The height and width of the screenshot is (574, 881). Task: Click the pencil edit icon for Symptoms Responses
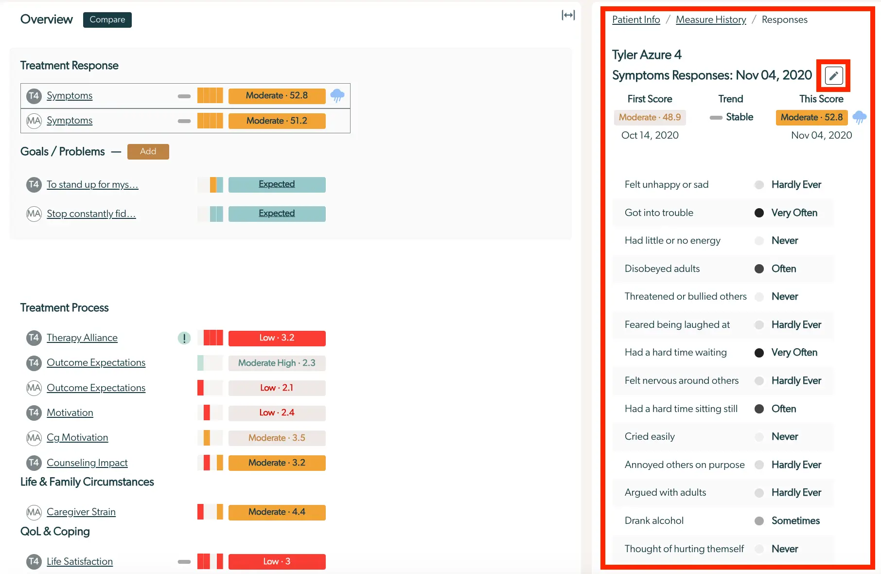(834, 75)
